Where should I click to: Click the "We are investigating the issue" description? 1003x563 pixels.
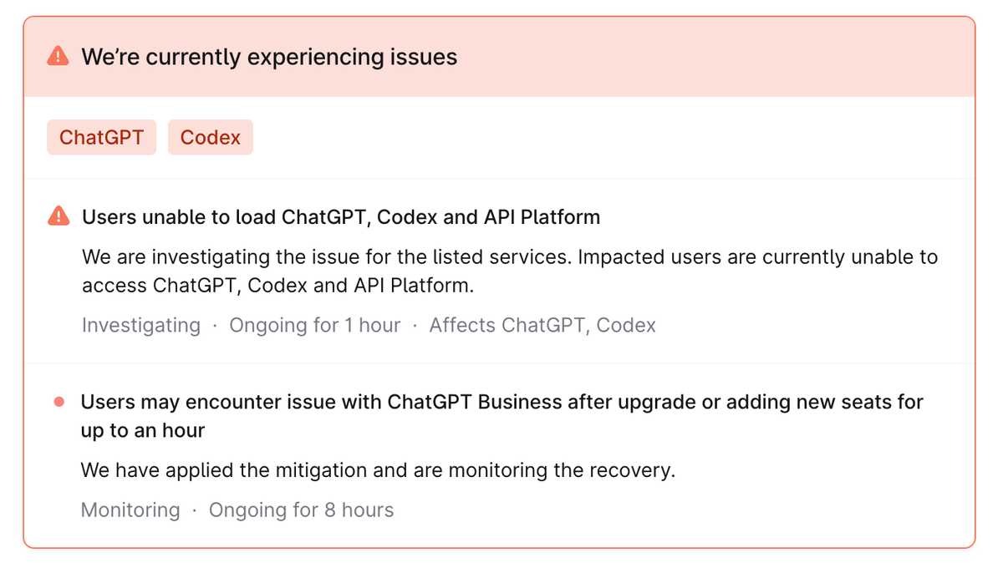[509, 271]
